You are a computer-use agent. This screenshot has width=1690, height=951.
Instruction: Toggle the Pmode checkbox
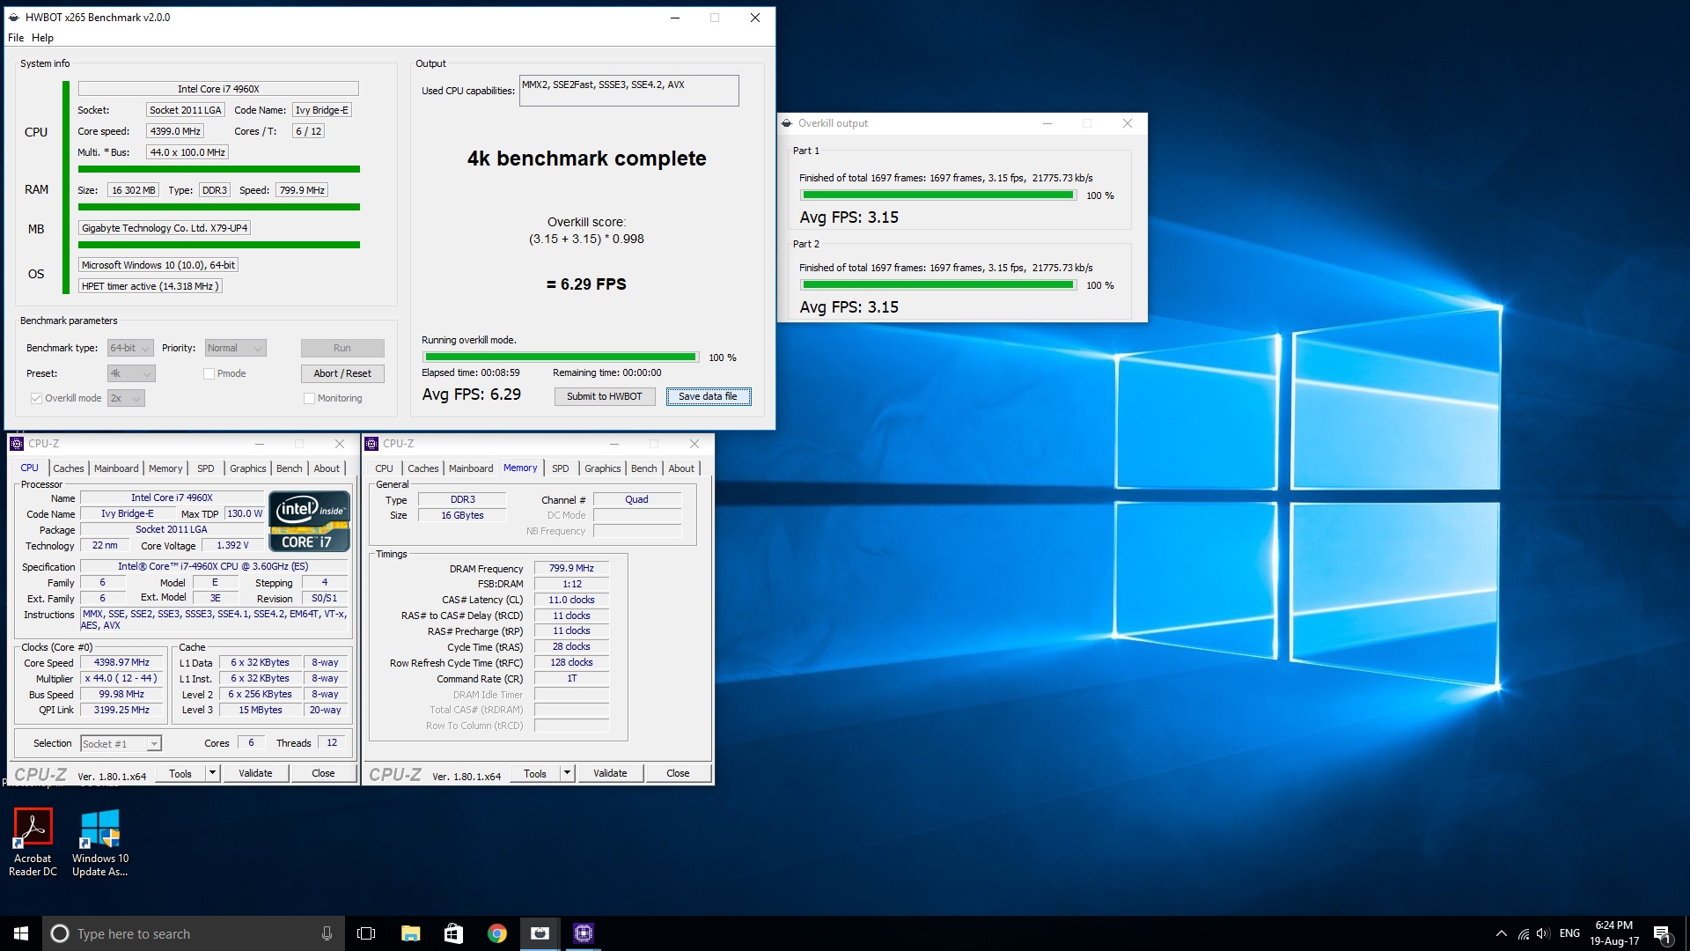click(x=209, y=373)
